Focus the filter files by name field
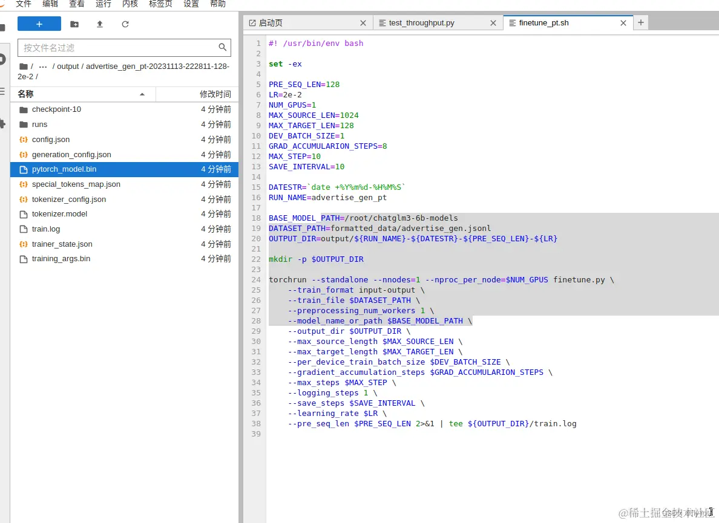The height and width of the screenshot is (523, 719). (x=124, y=48)
